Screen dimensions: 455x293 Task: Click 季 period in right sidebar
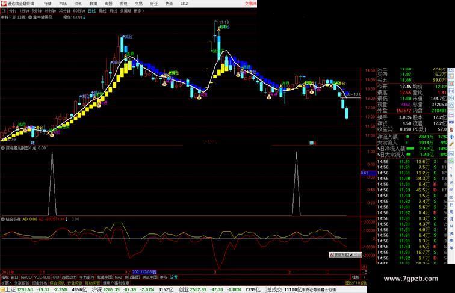tap(451, 241)
